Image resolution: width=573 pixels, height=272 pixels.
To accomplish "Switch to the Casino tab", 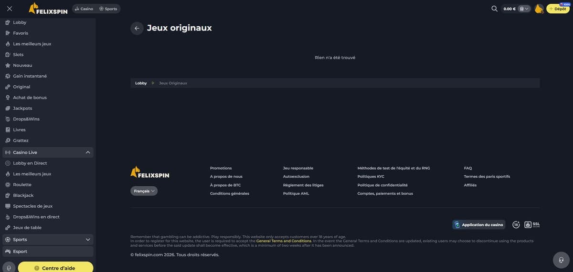I will [x=84, y=9].
